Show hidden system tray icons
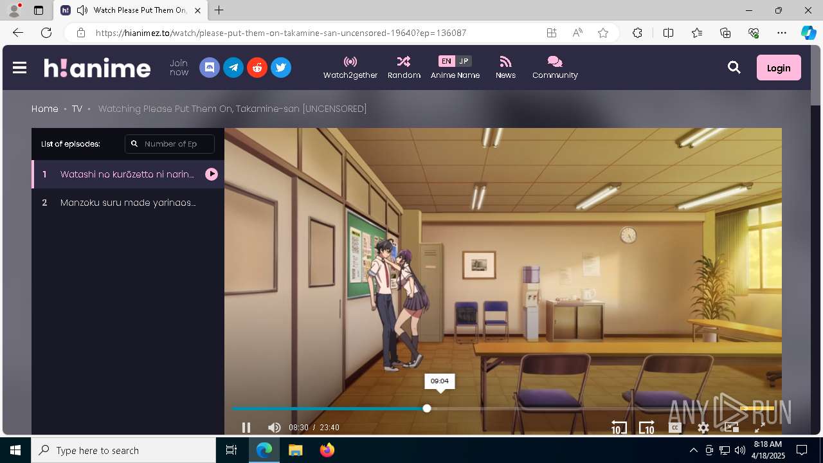Viewport: 823px width, 463px height. 693,450
